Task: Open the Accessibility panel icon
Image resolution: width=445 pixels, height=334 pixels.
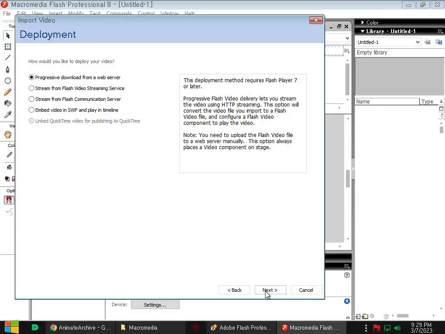Action: pyautogui.click(x=347, y=301)
